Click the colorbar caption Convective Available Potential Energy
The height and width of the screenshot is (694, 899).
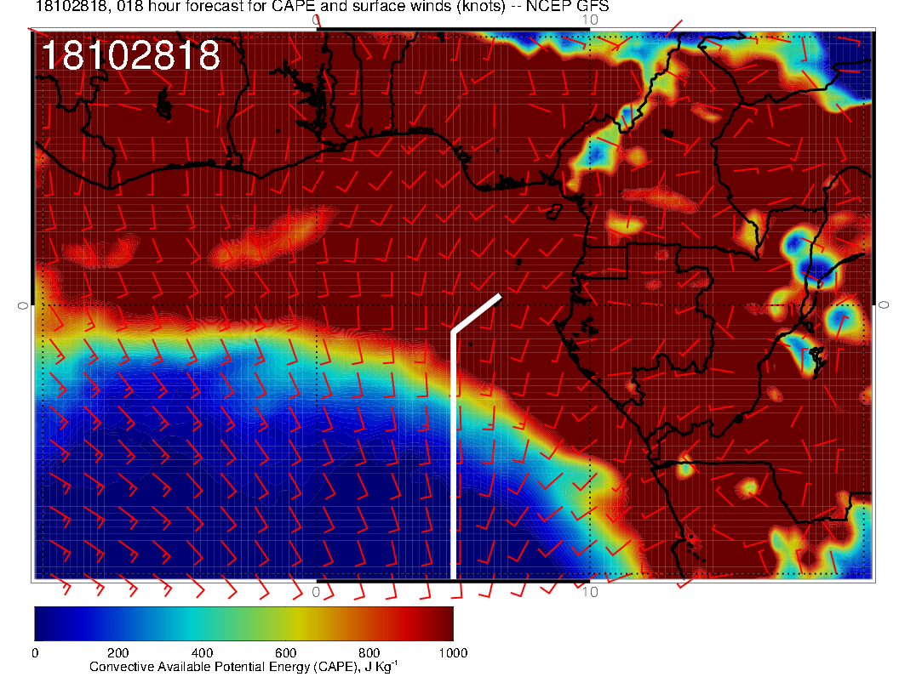tap(243, 668)
